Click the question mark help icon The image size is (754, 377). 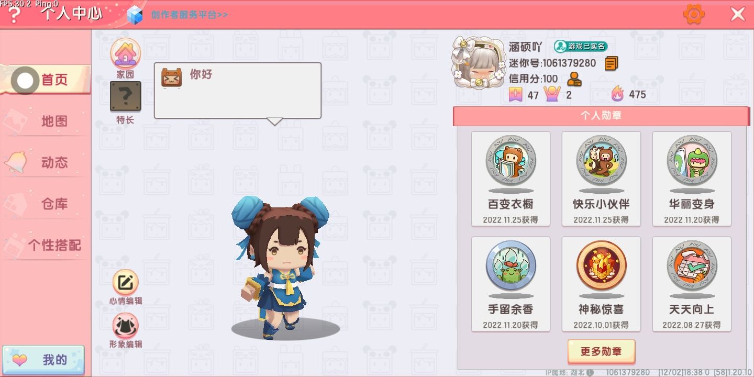(x=14, y=16)
